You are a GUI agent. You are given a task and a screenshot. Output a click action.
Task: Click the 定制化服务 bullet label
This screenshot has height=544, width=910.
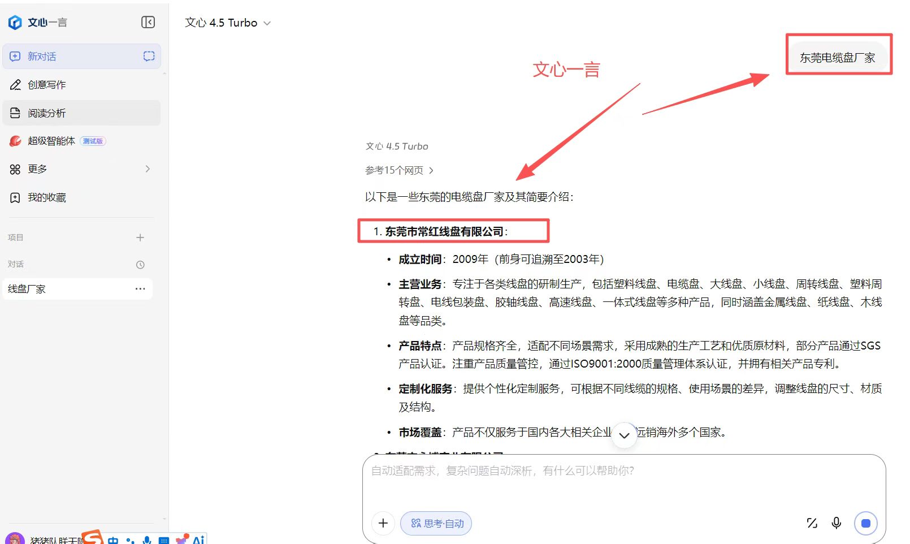[x=426, y=388]
